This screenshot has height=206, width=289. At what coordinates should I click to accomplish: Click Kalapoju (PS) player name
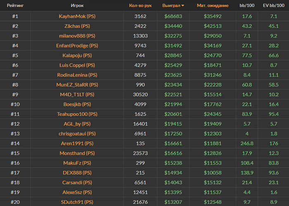click(x=77, y=55)
